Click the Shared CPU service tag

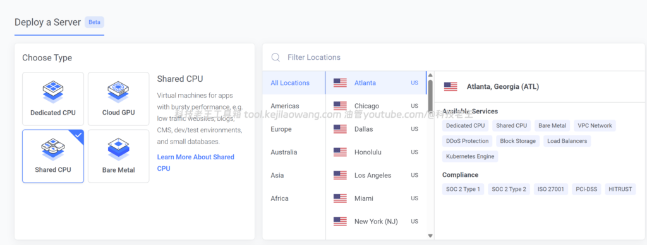[512, 126]
